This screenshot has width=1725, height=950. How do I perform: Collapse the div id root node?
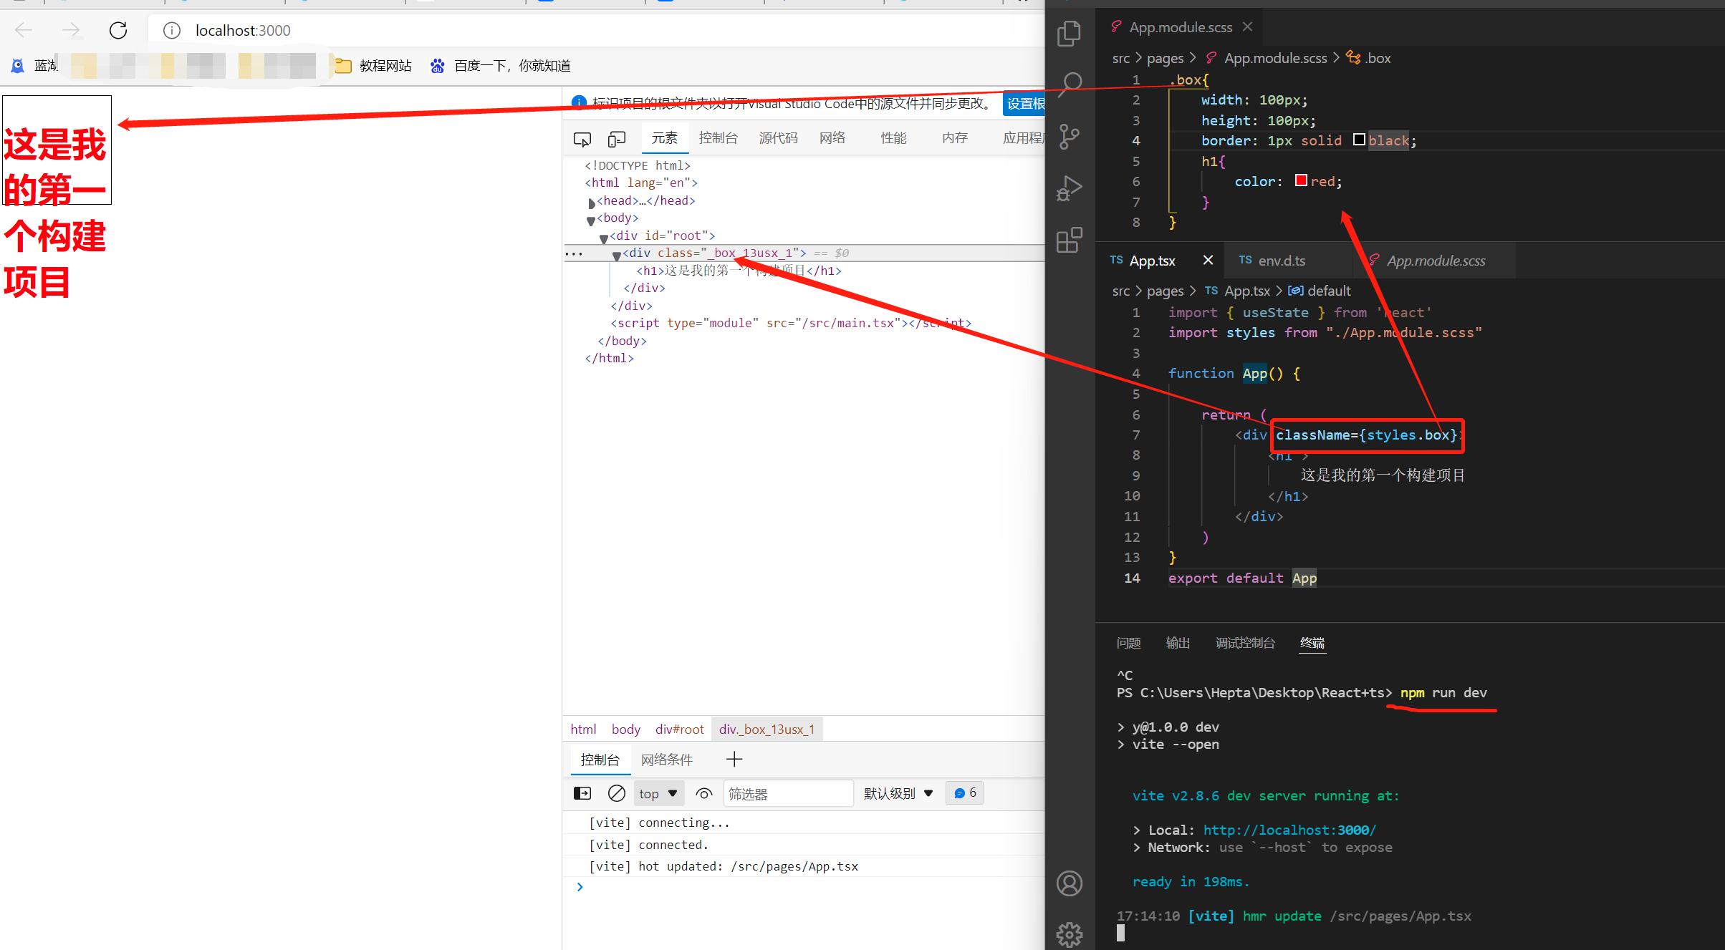click(x=604, y=238)
